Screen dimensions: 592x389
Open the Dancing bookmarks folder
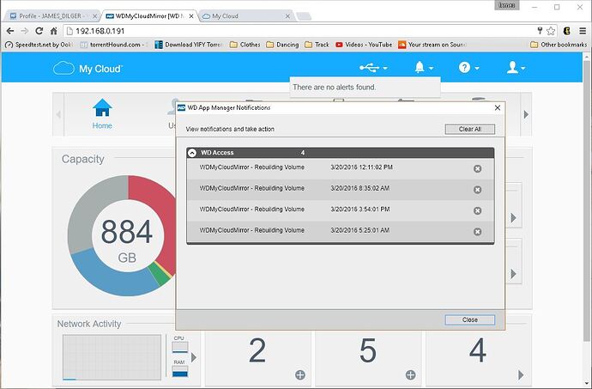tap(282, 45)
